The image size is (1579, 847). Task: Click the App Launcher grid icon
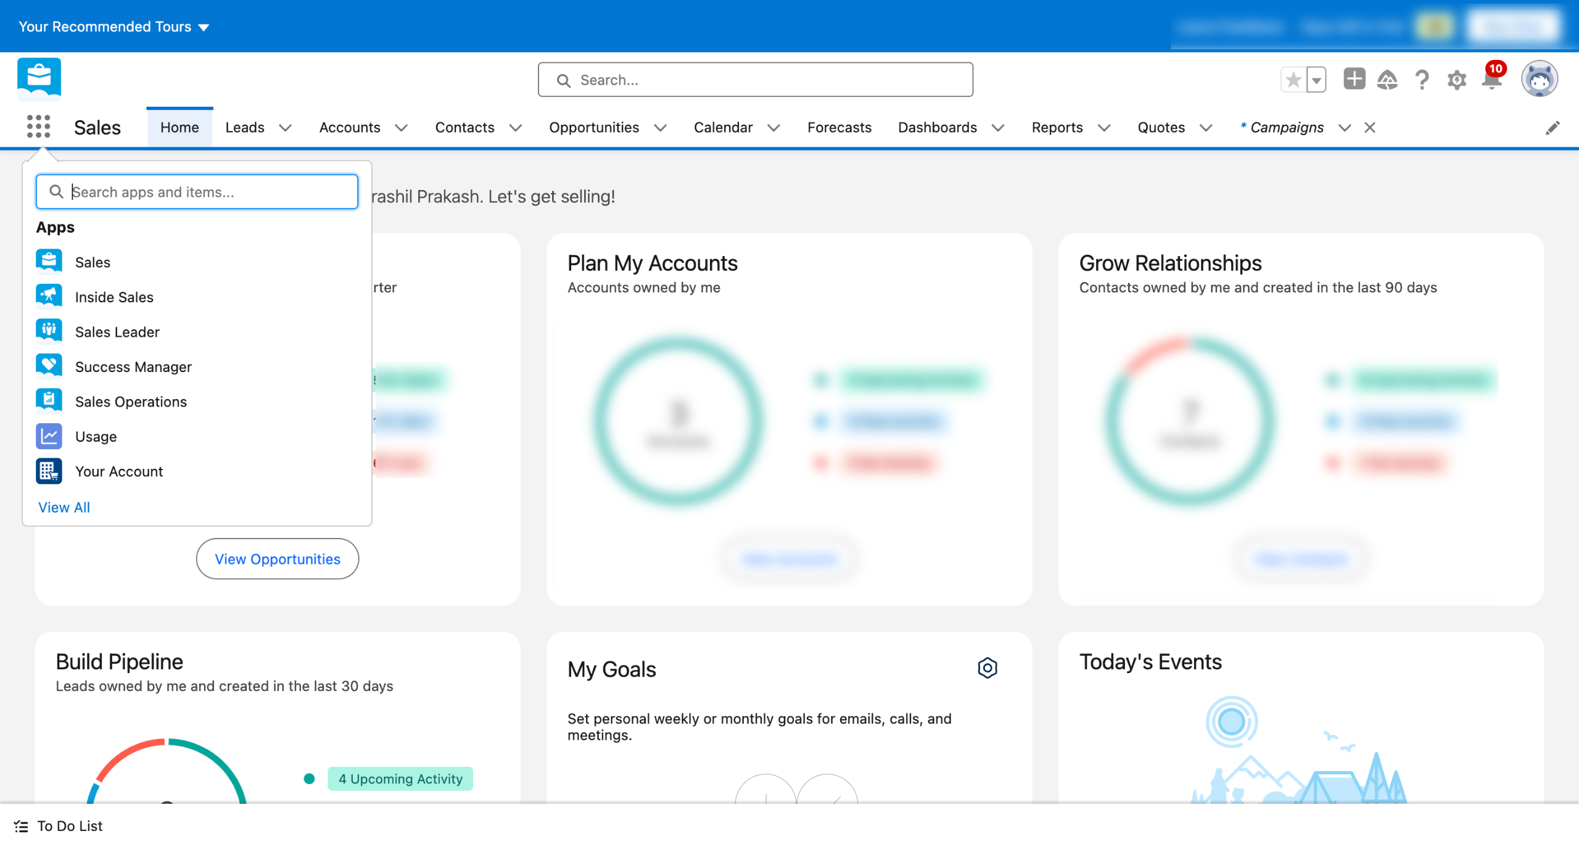(38, 126)
